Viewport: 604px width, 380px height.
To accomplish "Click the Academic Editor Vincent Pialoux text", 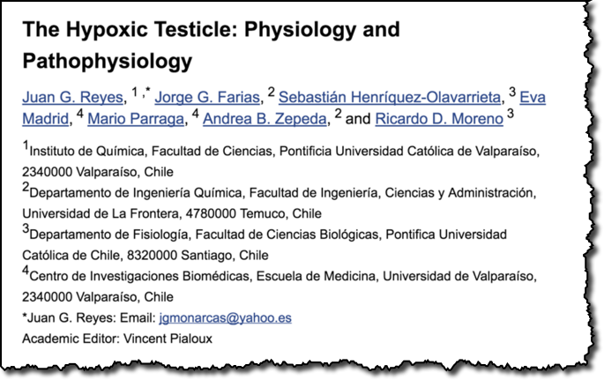I will 118,338.
